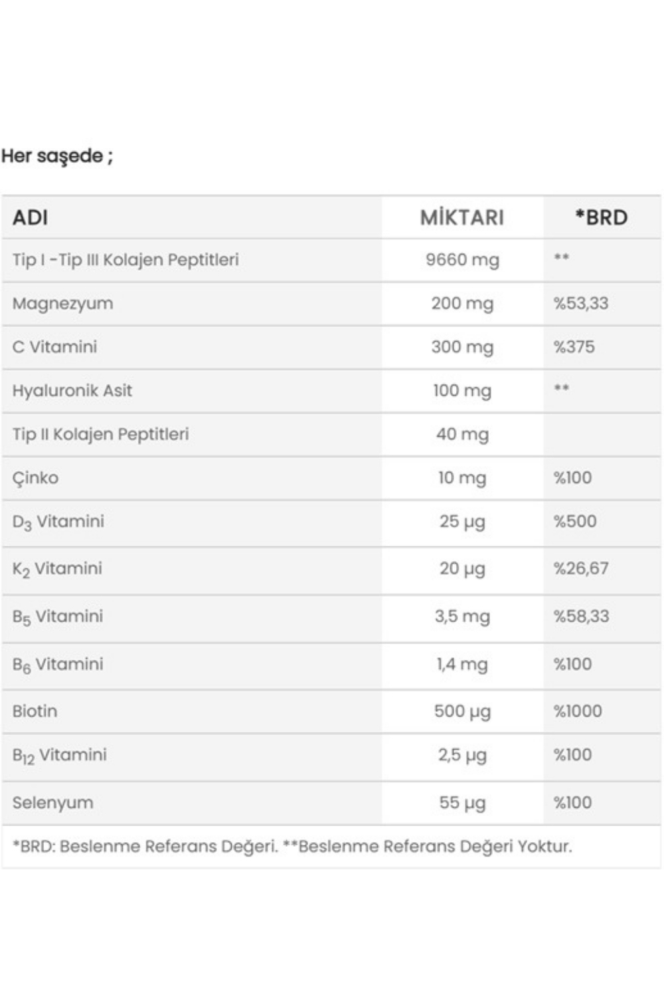The width and height of the screenshot is (664, 997).
Task: Click the MİKTARI column header
Action: click(x=462, y=217)
